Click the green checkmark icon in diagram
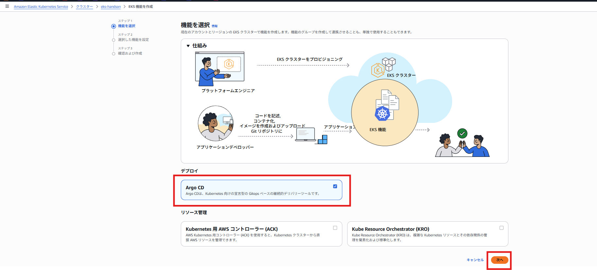The width and height of the screenshot is (597, 270). [x=462, y=133]
